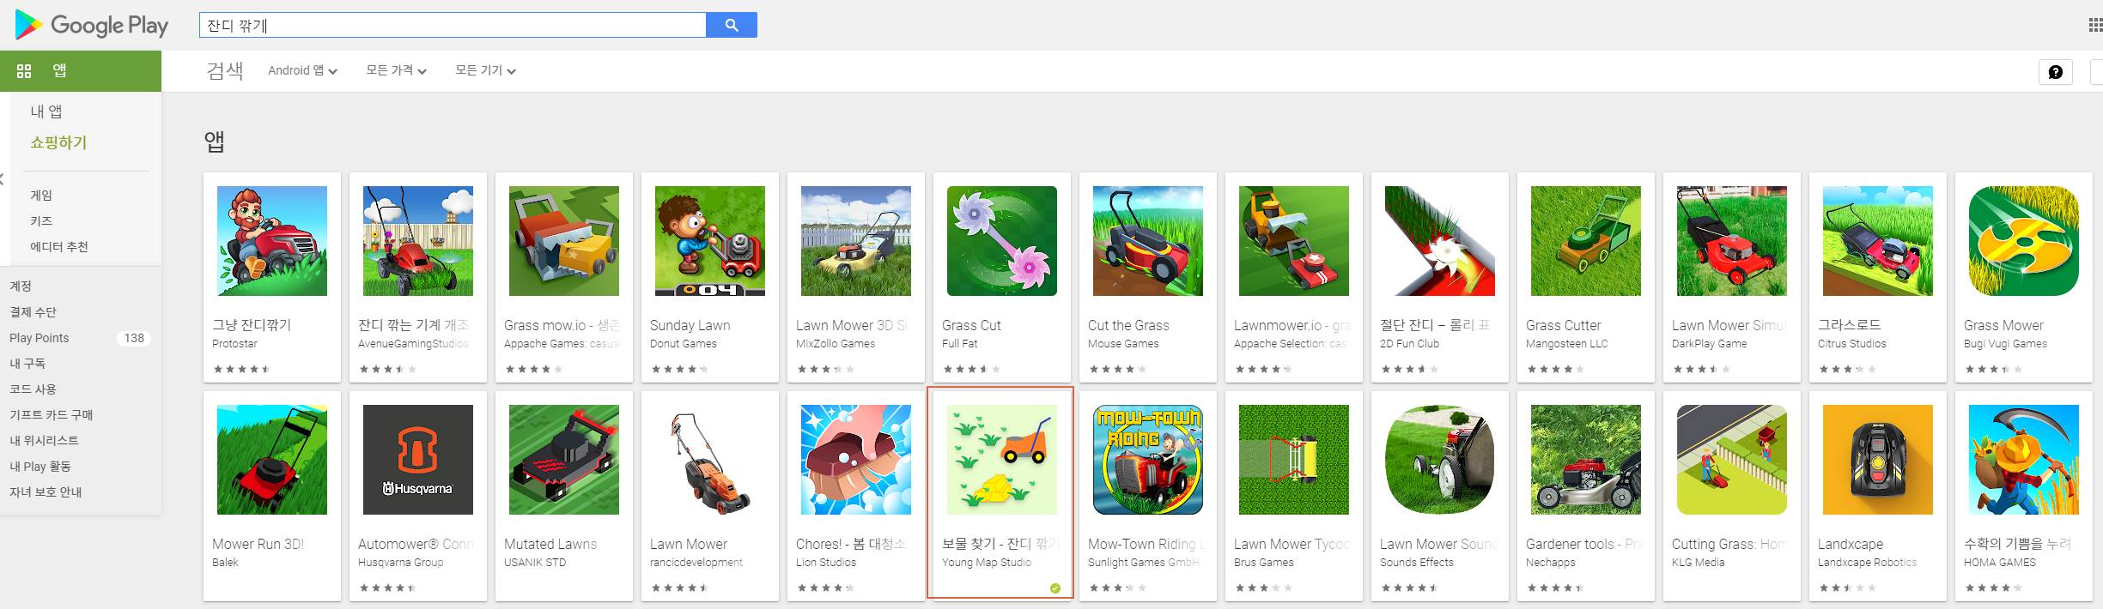Click the search input field
This screenshot has width=2103, height=609.
pyautogui.click(x=453, y=25)
